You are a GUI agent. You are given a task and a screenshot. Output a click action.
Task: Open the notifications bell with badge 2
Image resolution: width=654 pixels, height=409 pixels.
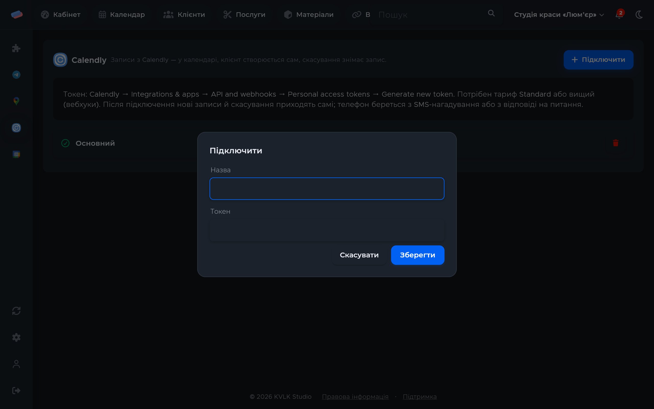click(620, 14)
